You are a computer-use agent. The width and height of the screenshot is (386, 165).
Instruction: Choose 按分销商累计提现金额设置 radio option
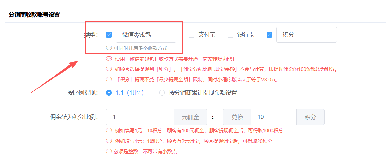(x=162, y=93)
